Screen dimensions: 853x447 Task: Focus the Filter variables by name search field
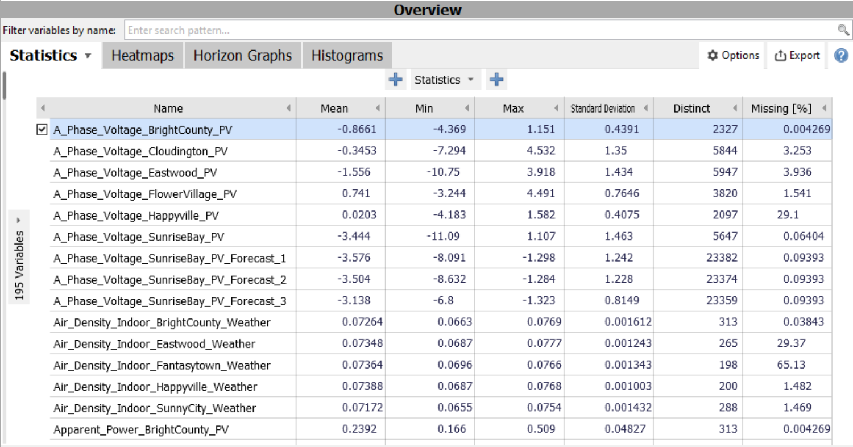coord(478,30)
